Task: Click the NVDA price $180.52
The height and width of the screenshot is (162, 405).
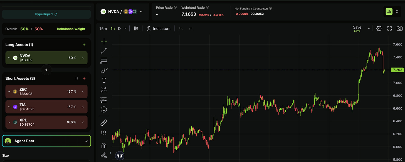Action: (x=26, y=60)
